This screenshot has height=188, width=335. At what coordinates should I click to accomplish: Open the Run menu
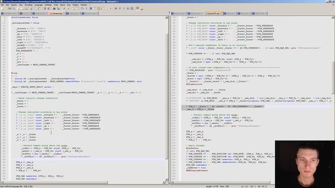pos(69,5)
